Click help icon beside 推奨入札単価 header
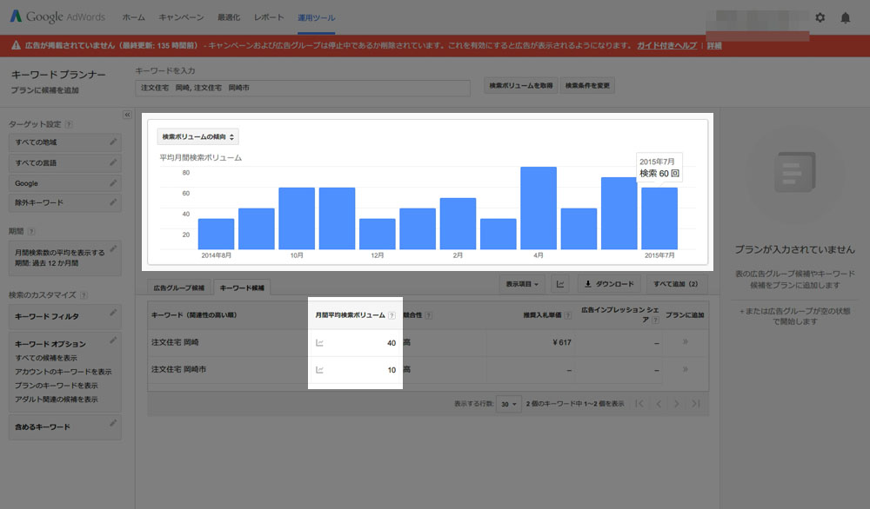 (x=567, y=315)
